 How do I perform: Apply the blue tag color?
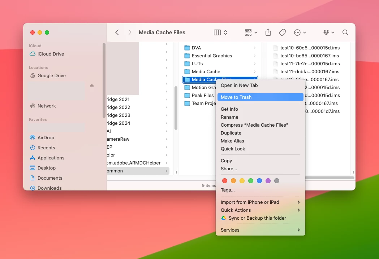click(259, 181)
